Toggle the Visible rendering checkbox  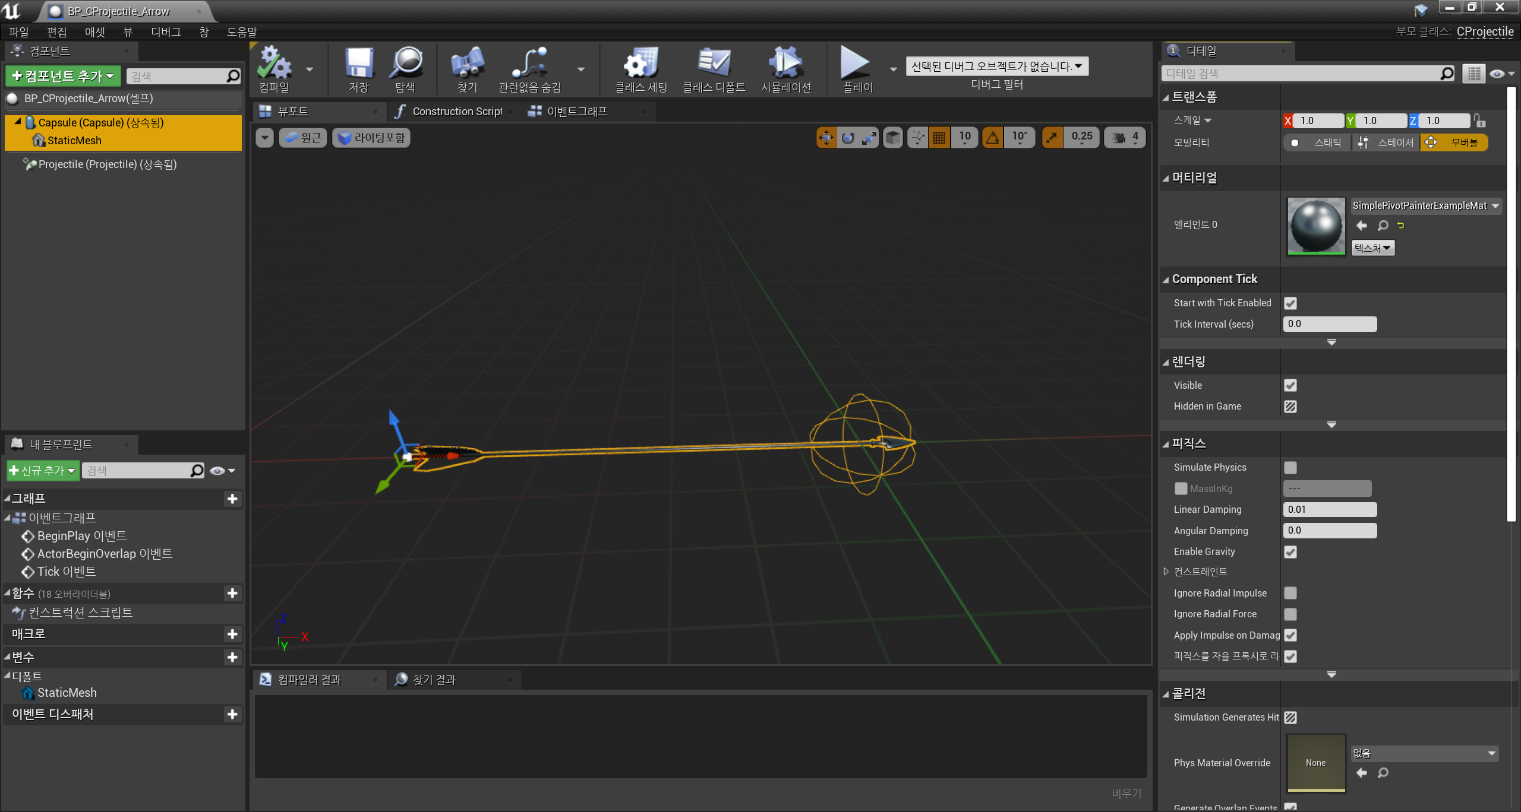[x=1290, y=385]
